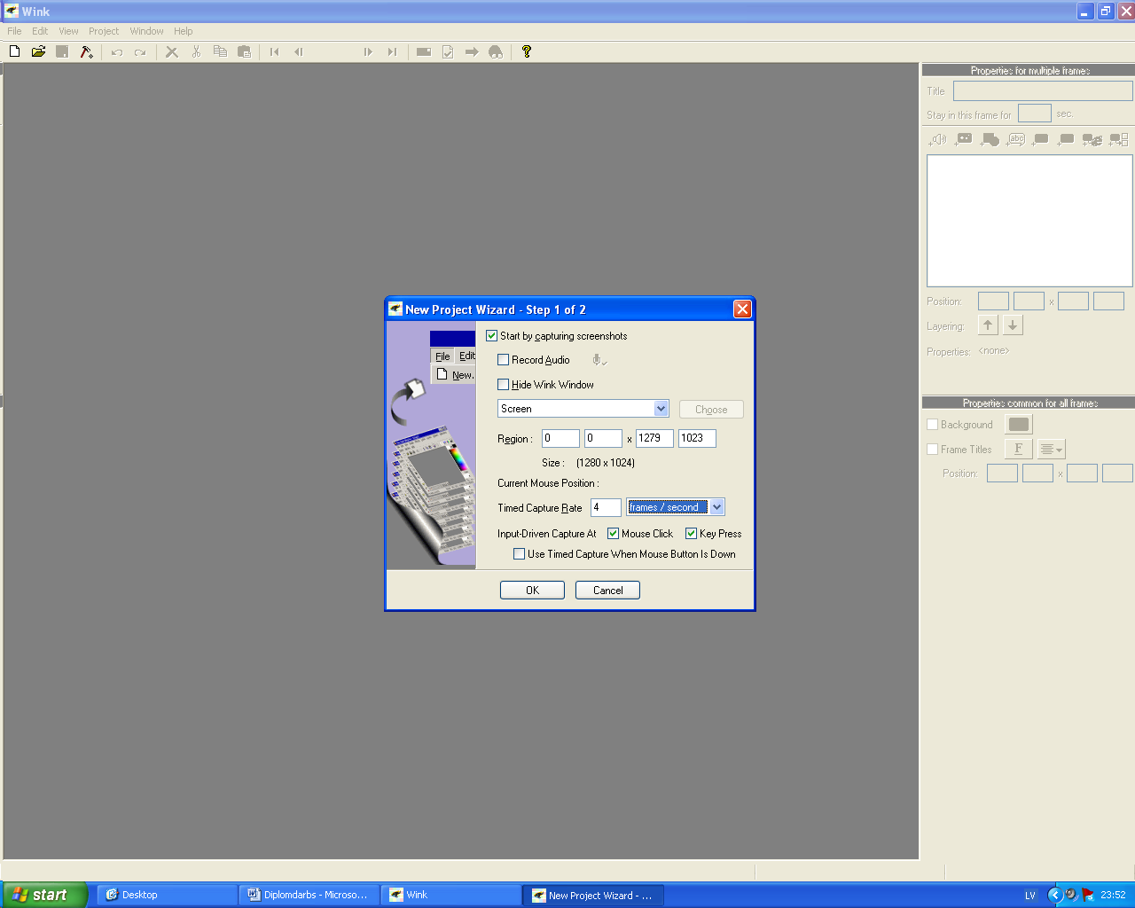Expand the frames / second dropdown

pos(716,507)
